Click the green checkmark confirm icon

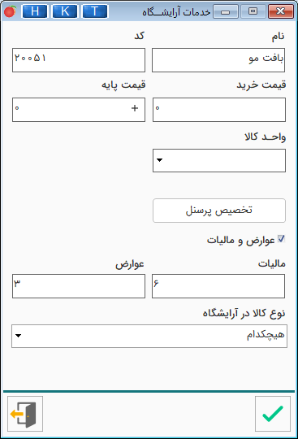(273, 414)
